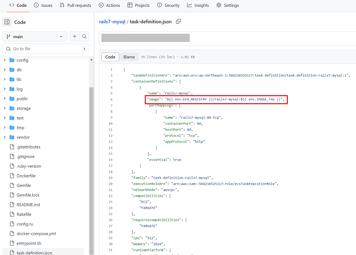Click the entrypoint.sh file icon

pos(12,243)
